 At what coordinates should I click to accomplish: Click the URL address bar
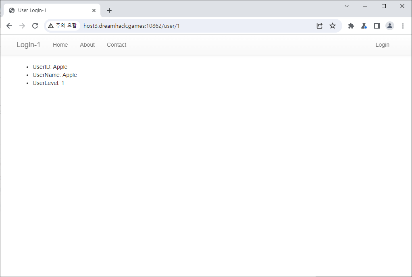[194, 26]
